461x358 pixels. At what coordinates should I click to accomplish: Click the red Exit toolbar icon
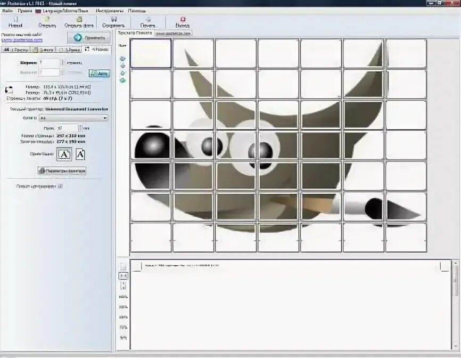tap(183, 19)
